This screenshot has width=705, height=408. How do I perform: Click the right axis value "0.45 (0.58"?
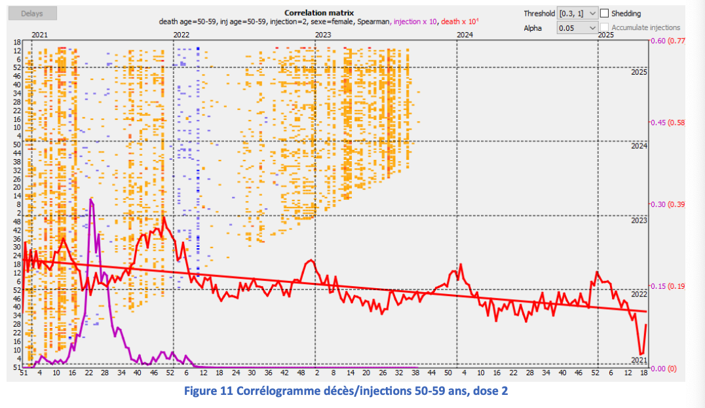[668, 122]
